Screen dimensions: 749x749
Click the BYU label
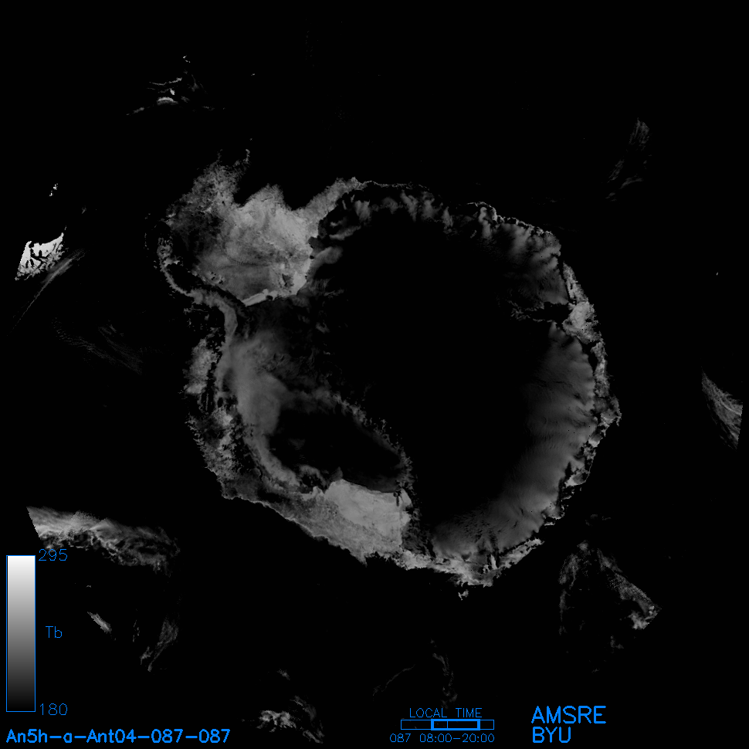coord(551,735)
